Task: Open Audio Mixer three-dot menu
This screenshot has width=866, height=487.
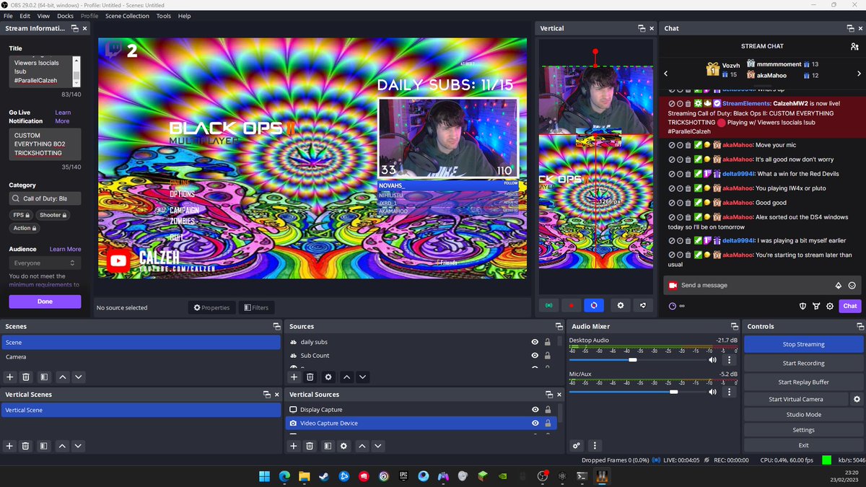Action: (595, 445)
